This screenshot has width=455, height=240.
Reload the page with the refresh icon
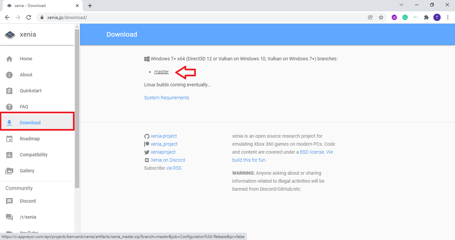click(29, 17)
